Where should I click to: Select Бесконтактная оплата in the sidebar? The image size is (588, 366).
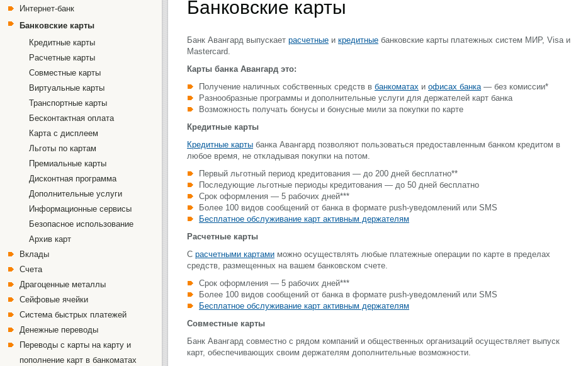(70, 118)
